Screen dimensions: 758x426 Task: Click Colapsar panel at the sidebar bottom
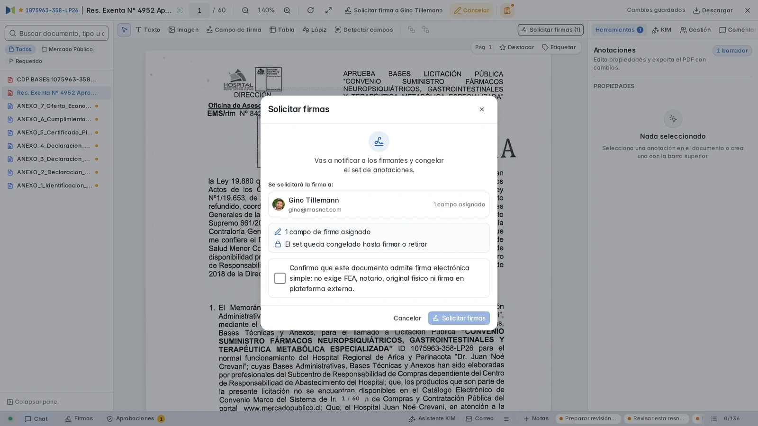click(x=33, y=402)
